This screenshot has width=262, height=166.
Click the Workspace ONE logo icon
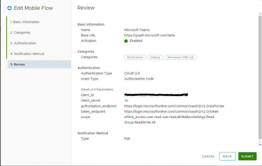pyautogui.click(x=9, y=8)
